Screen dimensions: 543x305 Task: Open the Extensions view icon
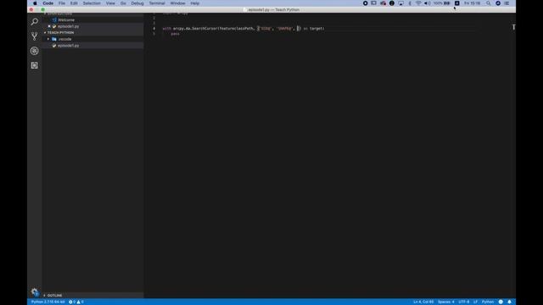pos(34,65)
